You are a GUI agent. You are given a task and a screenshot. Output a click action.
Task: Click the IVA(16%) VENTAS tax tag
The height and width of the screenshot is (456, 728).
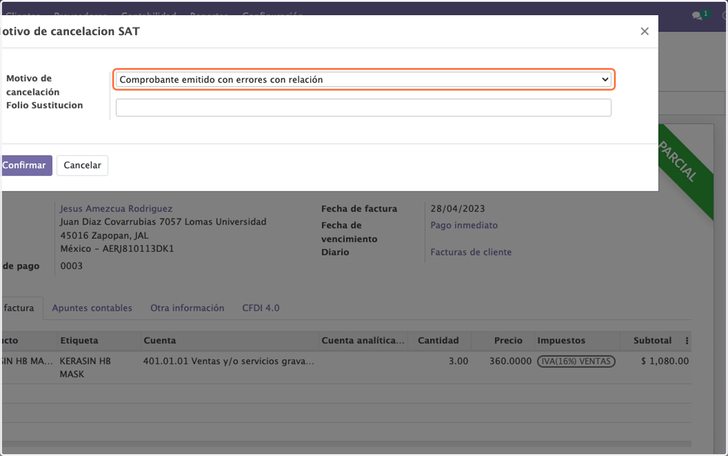coord(576,361)
